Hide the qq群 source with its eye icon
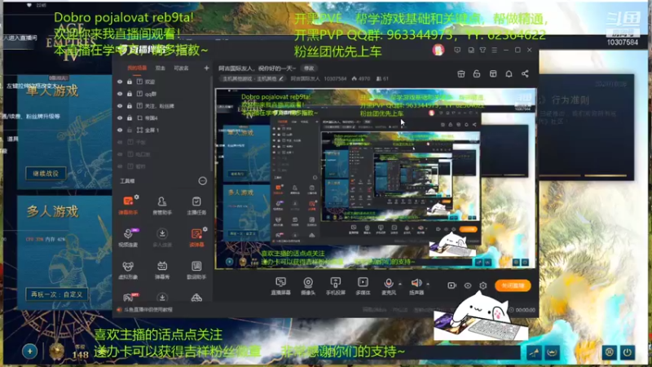The image size is (652, 367). (x=120, y=94)
